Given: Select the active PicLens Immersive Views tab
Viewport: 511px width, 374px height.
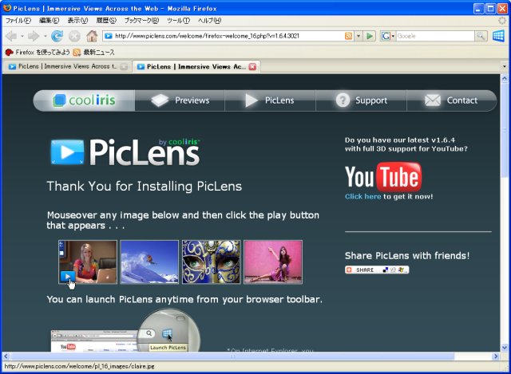Looking at the screenshot, I should coord(196,67).
